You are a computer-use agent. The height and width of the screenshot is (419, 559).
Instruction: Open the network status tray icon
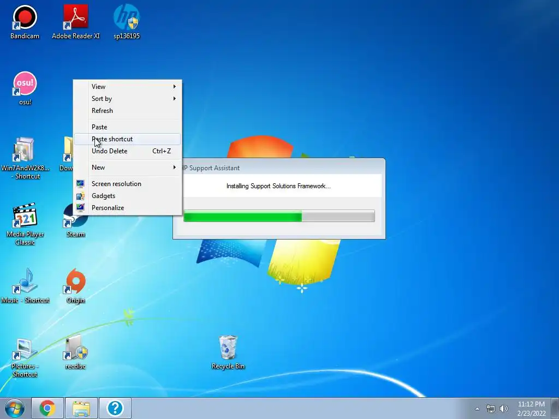click(x=491, y=409)
